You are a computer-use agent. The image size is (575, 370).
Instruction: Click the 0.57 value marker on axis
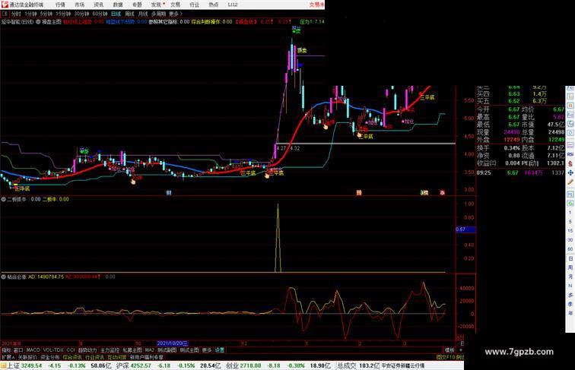coord(465,229)
